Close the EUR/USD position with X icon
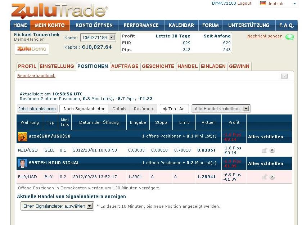This screenshot has width=302, height=225. tap(272, 177)
